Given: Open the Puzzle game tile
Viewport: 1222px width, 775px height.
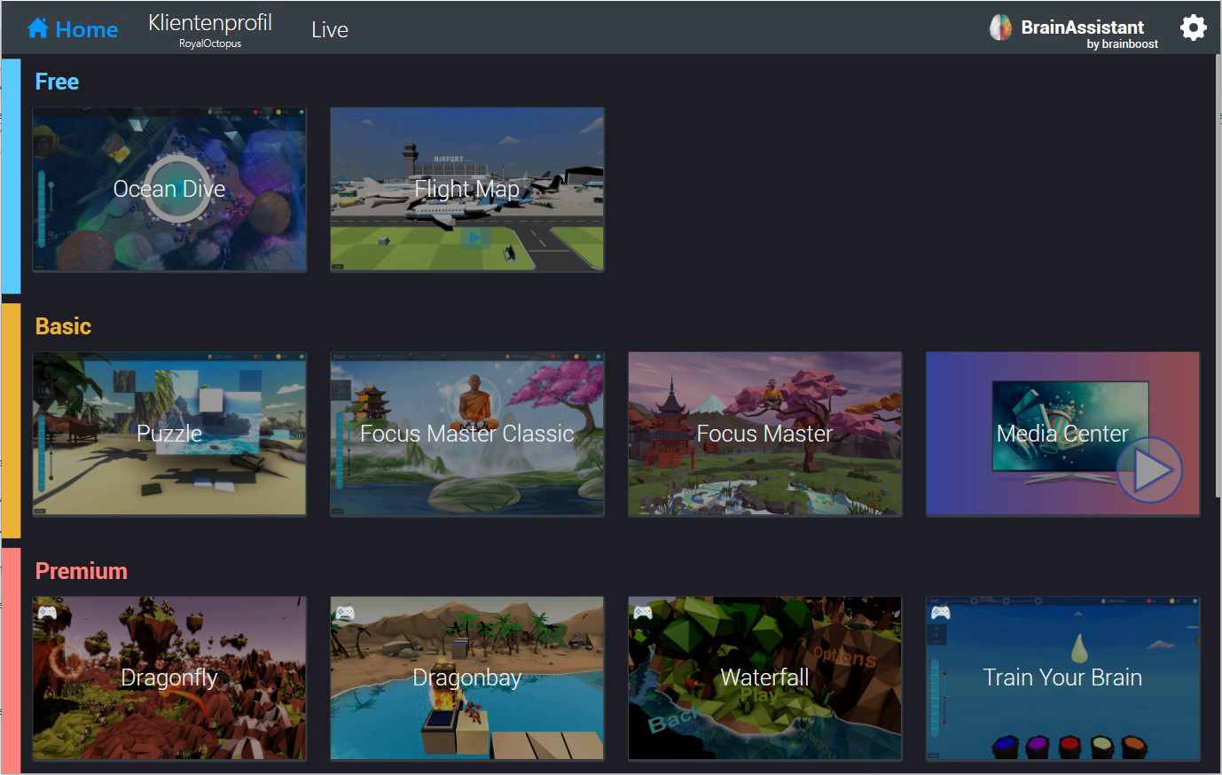Looking at the screenshot, I should click(x=168, y=434).
